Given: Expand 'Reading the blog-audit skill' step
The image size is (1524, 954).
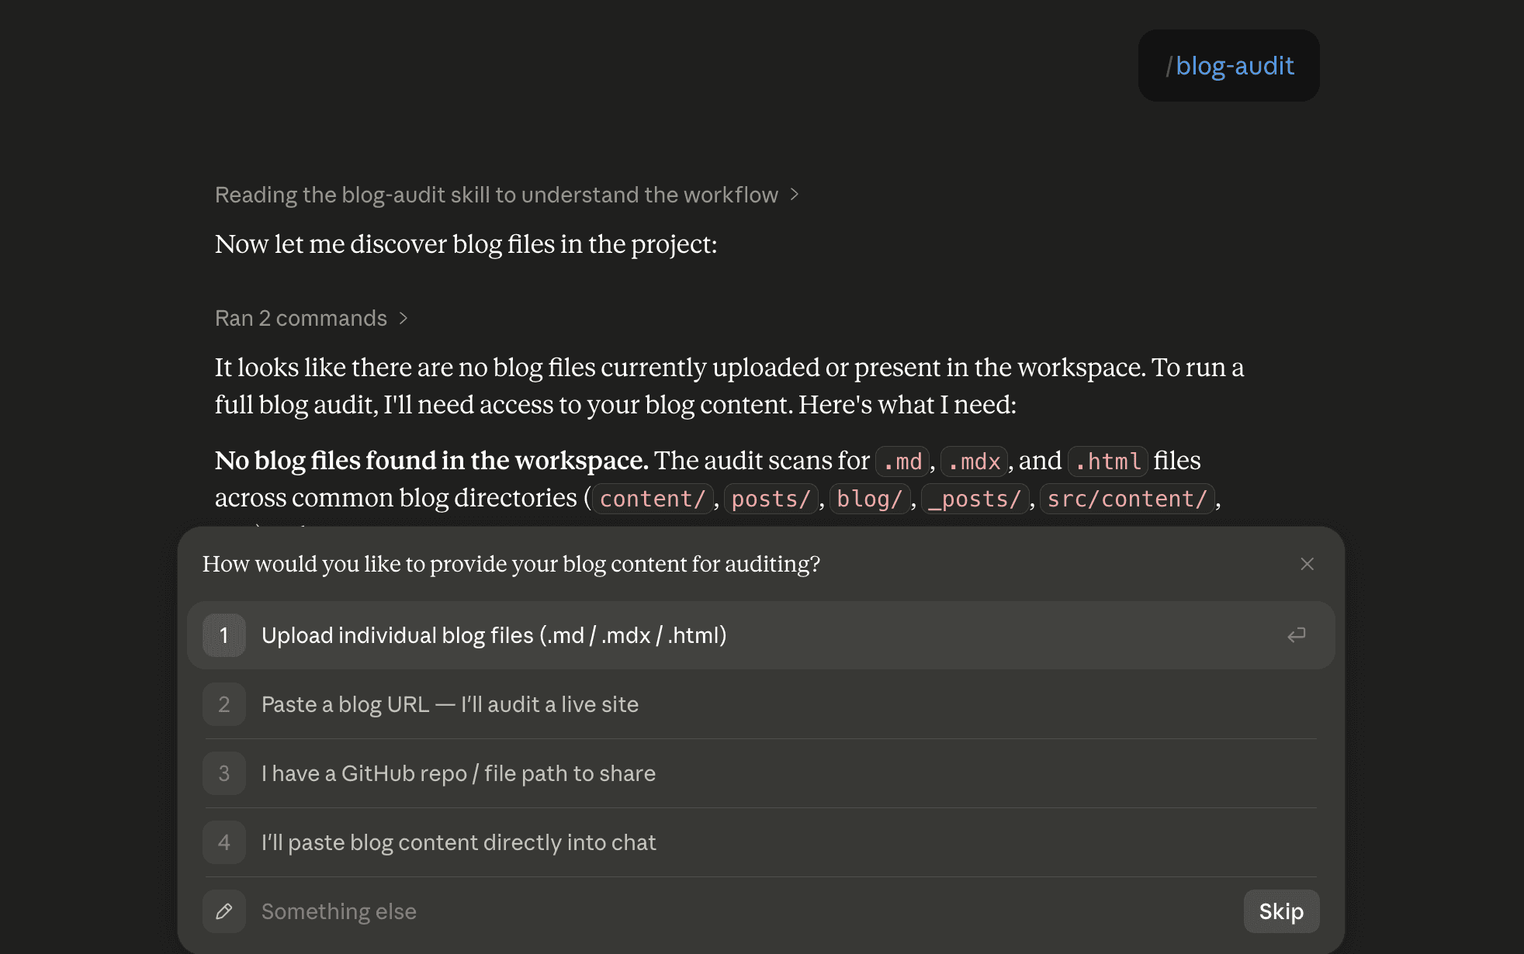Looking at the screenshot, I should (507, 195).
